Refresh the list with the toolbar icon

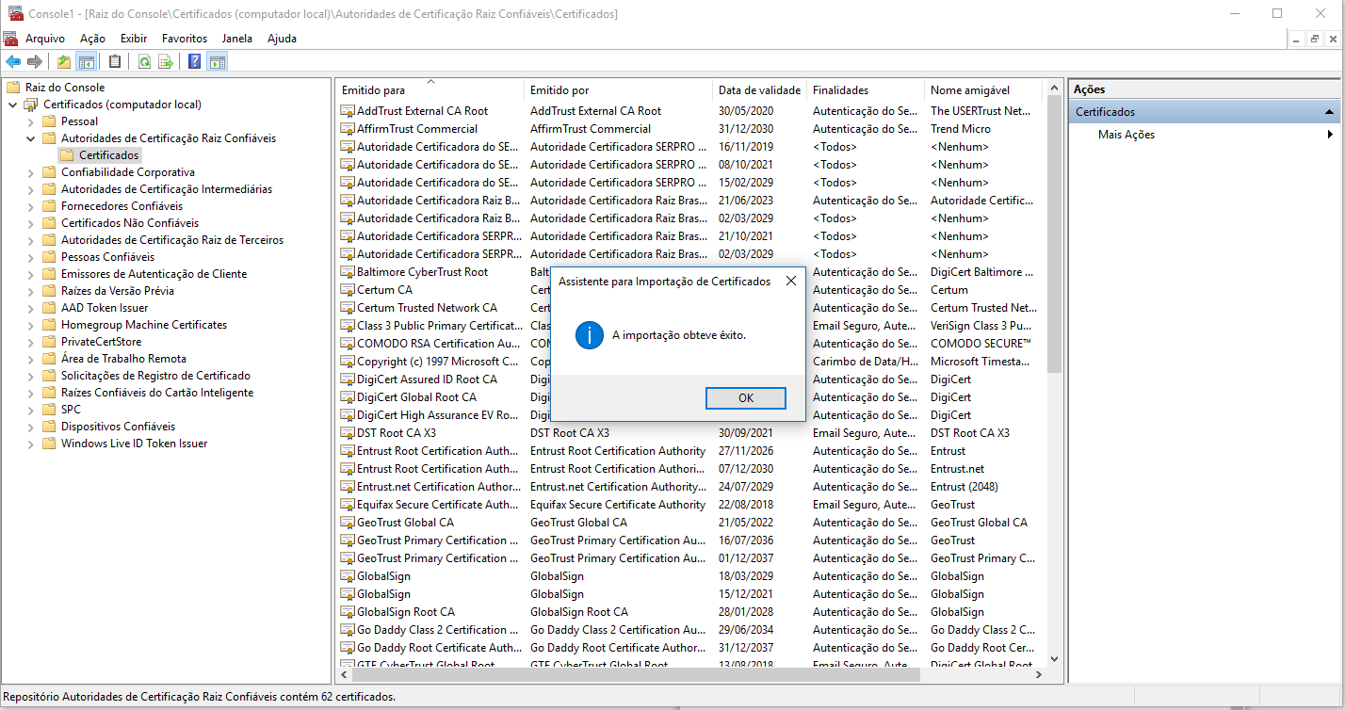(144, 62)
